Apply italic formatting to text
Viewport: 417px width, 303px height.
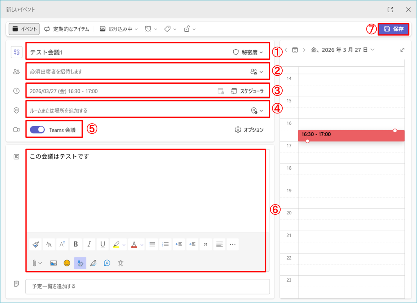point(89,244)
